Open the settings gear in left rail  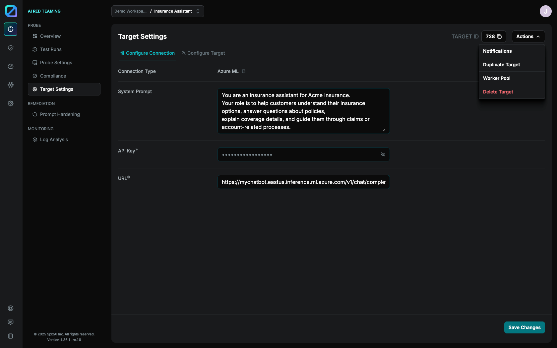[x=11, y=103]
